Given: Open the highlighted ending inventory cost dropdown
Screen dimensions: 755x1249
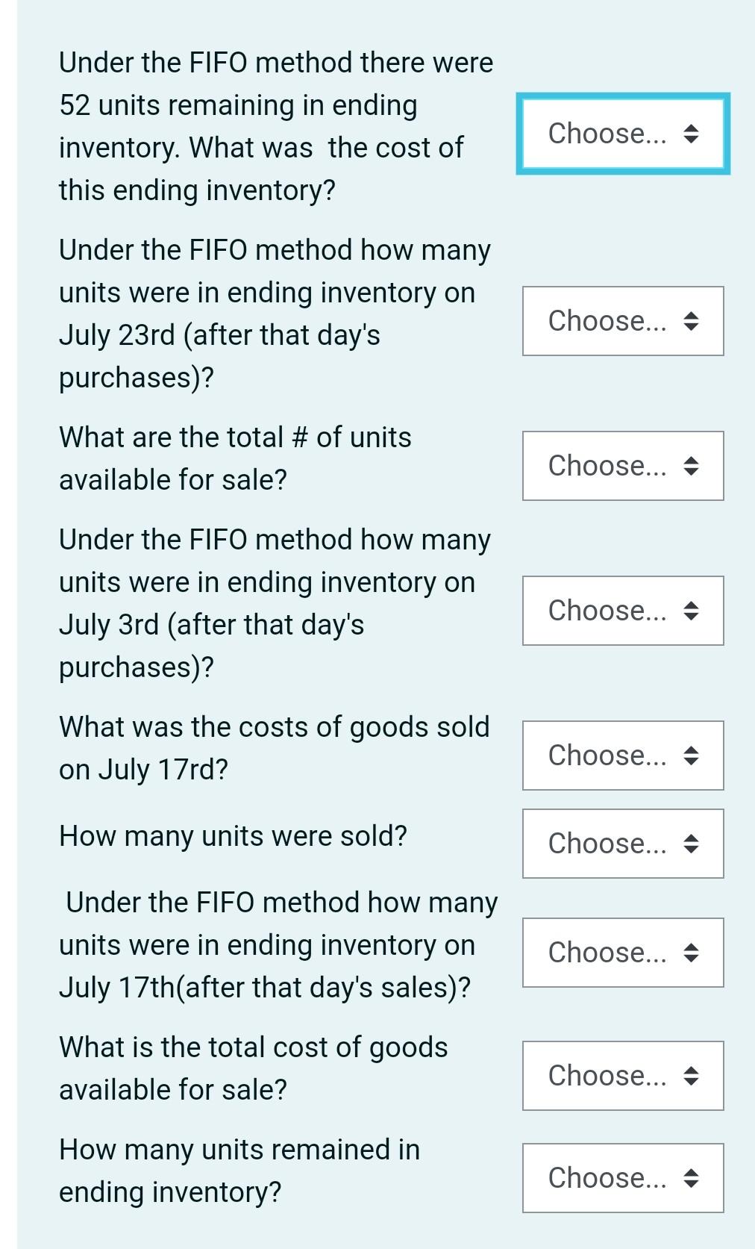Looking at the screenshot, I should (621, 134).
